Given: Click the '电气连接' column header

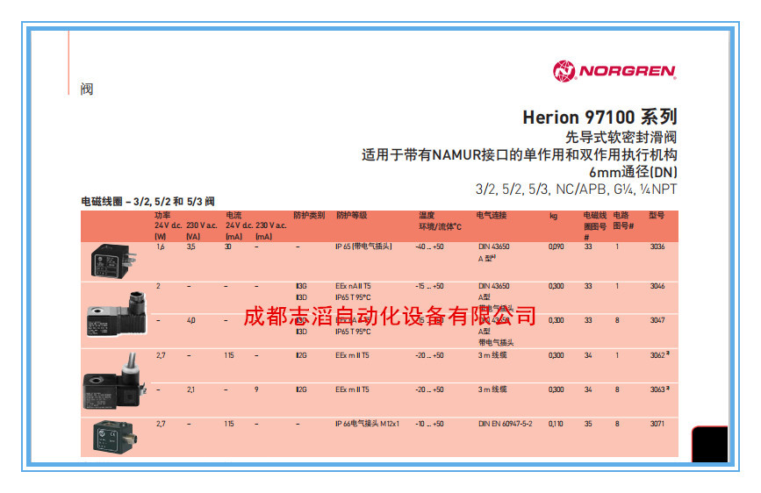Looking at the screenshot, I should click(x=492, y=215).
